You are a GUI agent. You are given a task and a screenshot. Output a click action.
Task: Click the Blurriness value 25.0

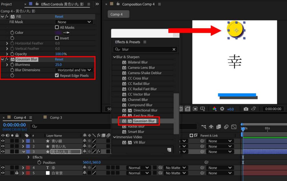coord(58,65)
